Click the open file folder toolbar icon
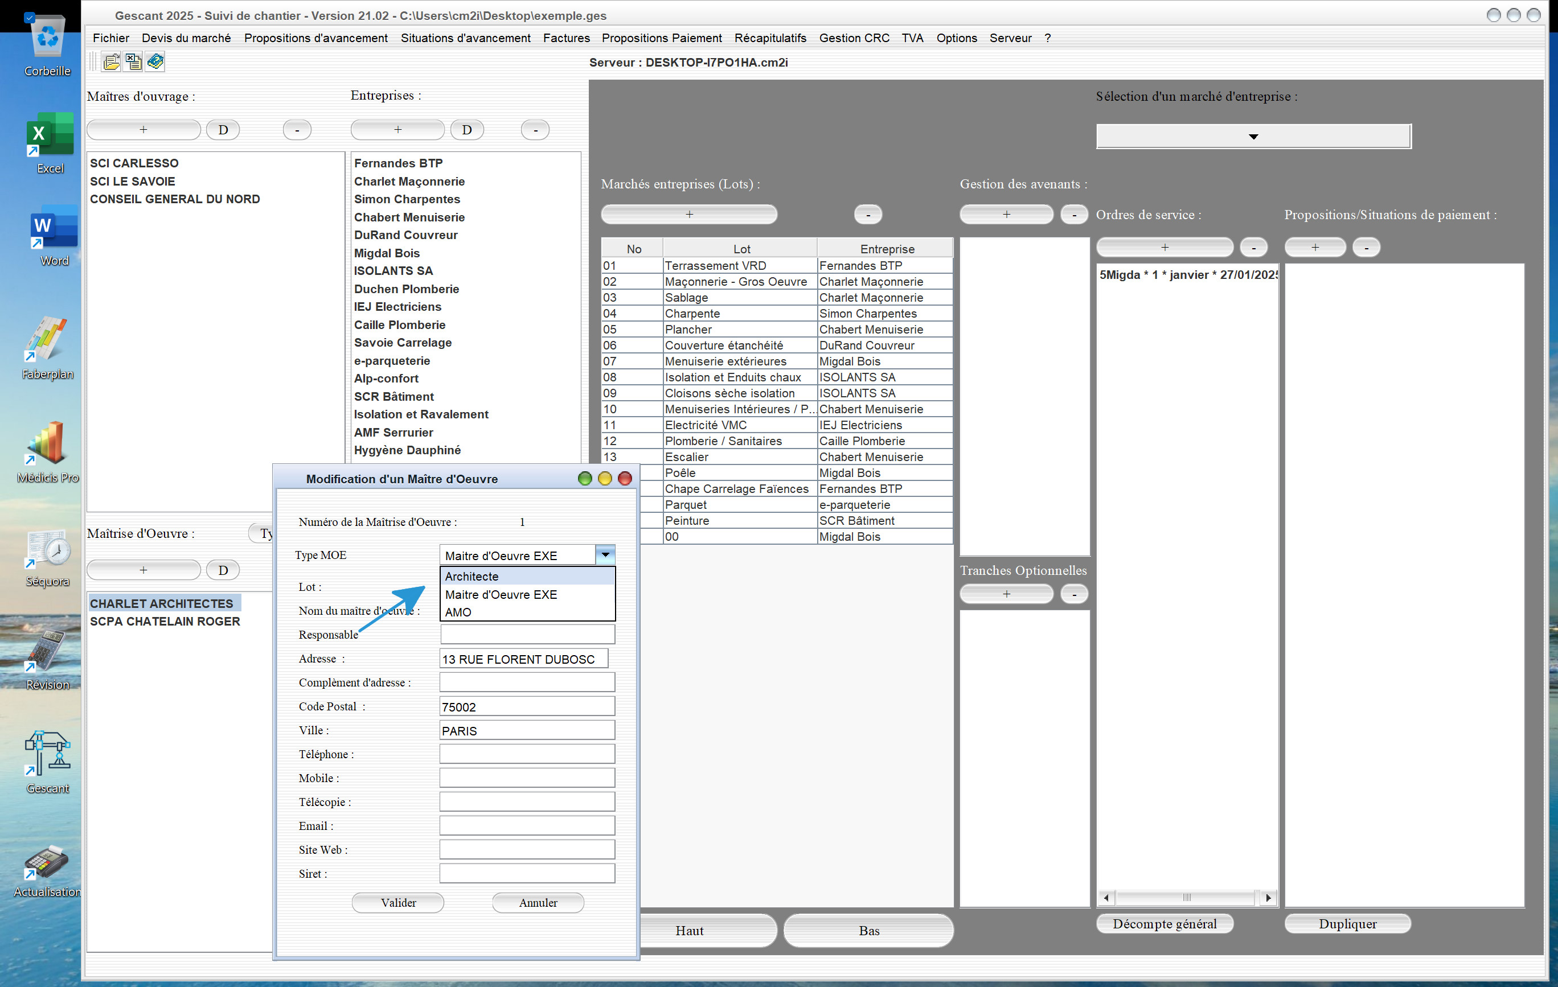The width and height of the screenshot is (1558, 987). pyautogui.click(x=111, y=62)
